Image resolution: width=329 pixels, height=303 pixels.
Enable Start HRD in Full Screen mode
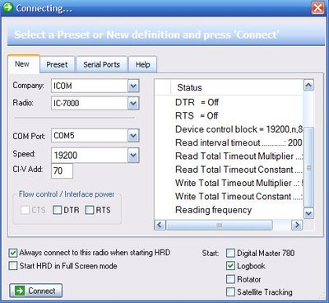coord(13,266)
